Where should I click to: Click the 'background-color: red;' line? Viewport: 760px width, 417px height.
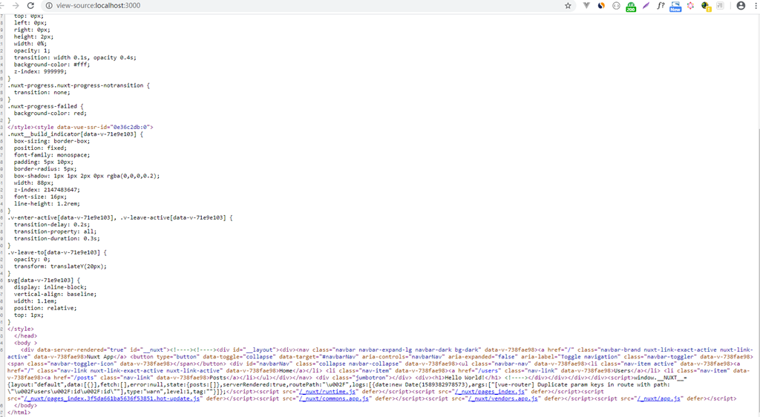point(50,114)
